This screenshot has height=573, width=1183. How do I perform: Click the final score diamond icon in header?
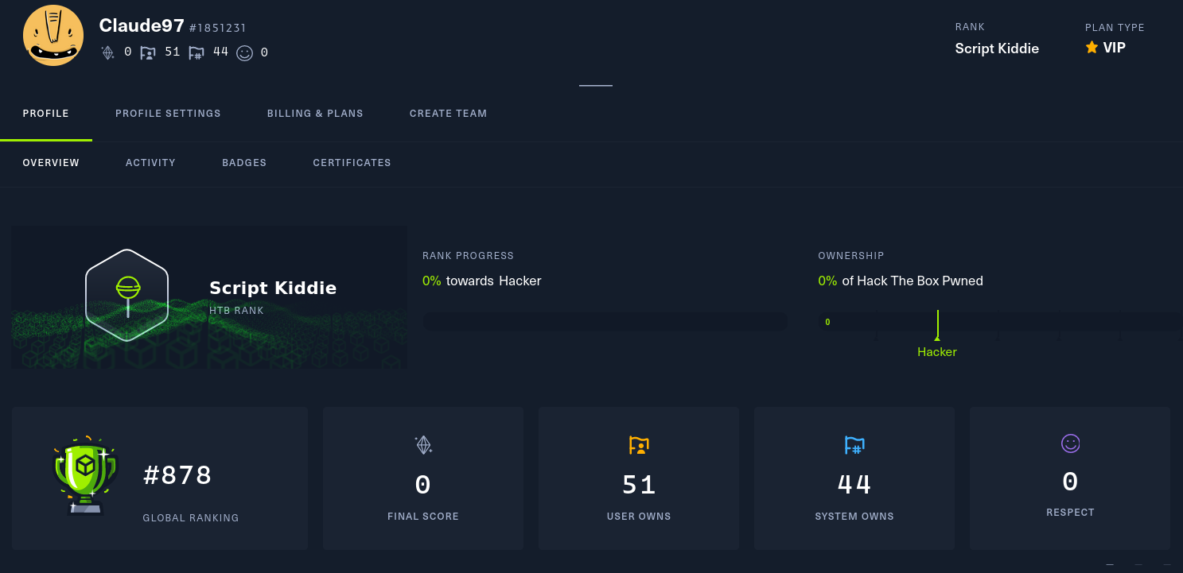(x=107, y=52)
